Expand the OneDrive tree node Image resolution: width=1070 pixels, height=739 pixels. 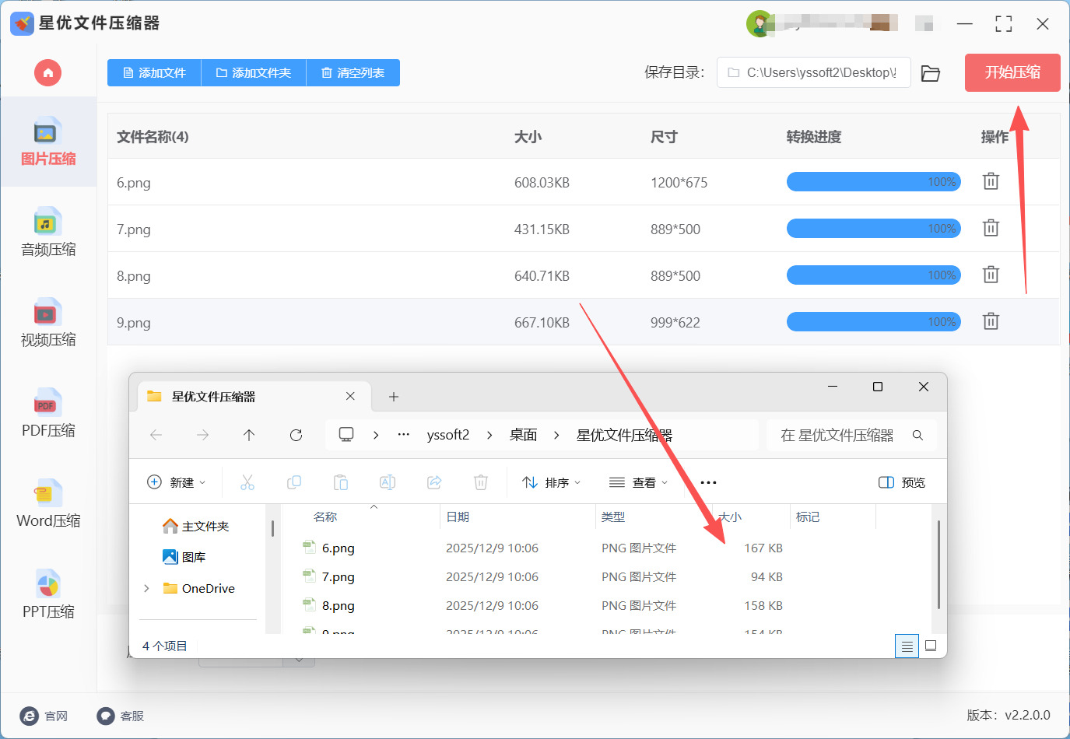147,589
